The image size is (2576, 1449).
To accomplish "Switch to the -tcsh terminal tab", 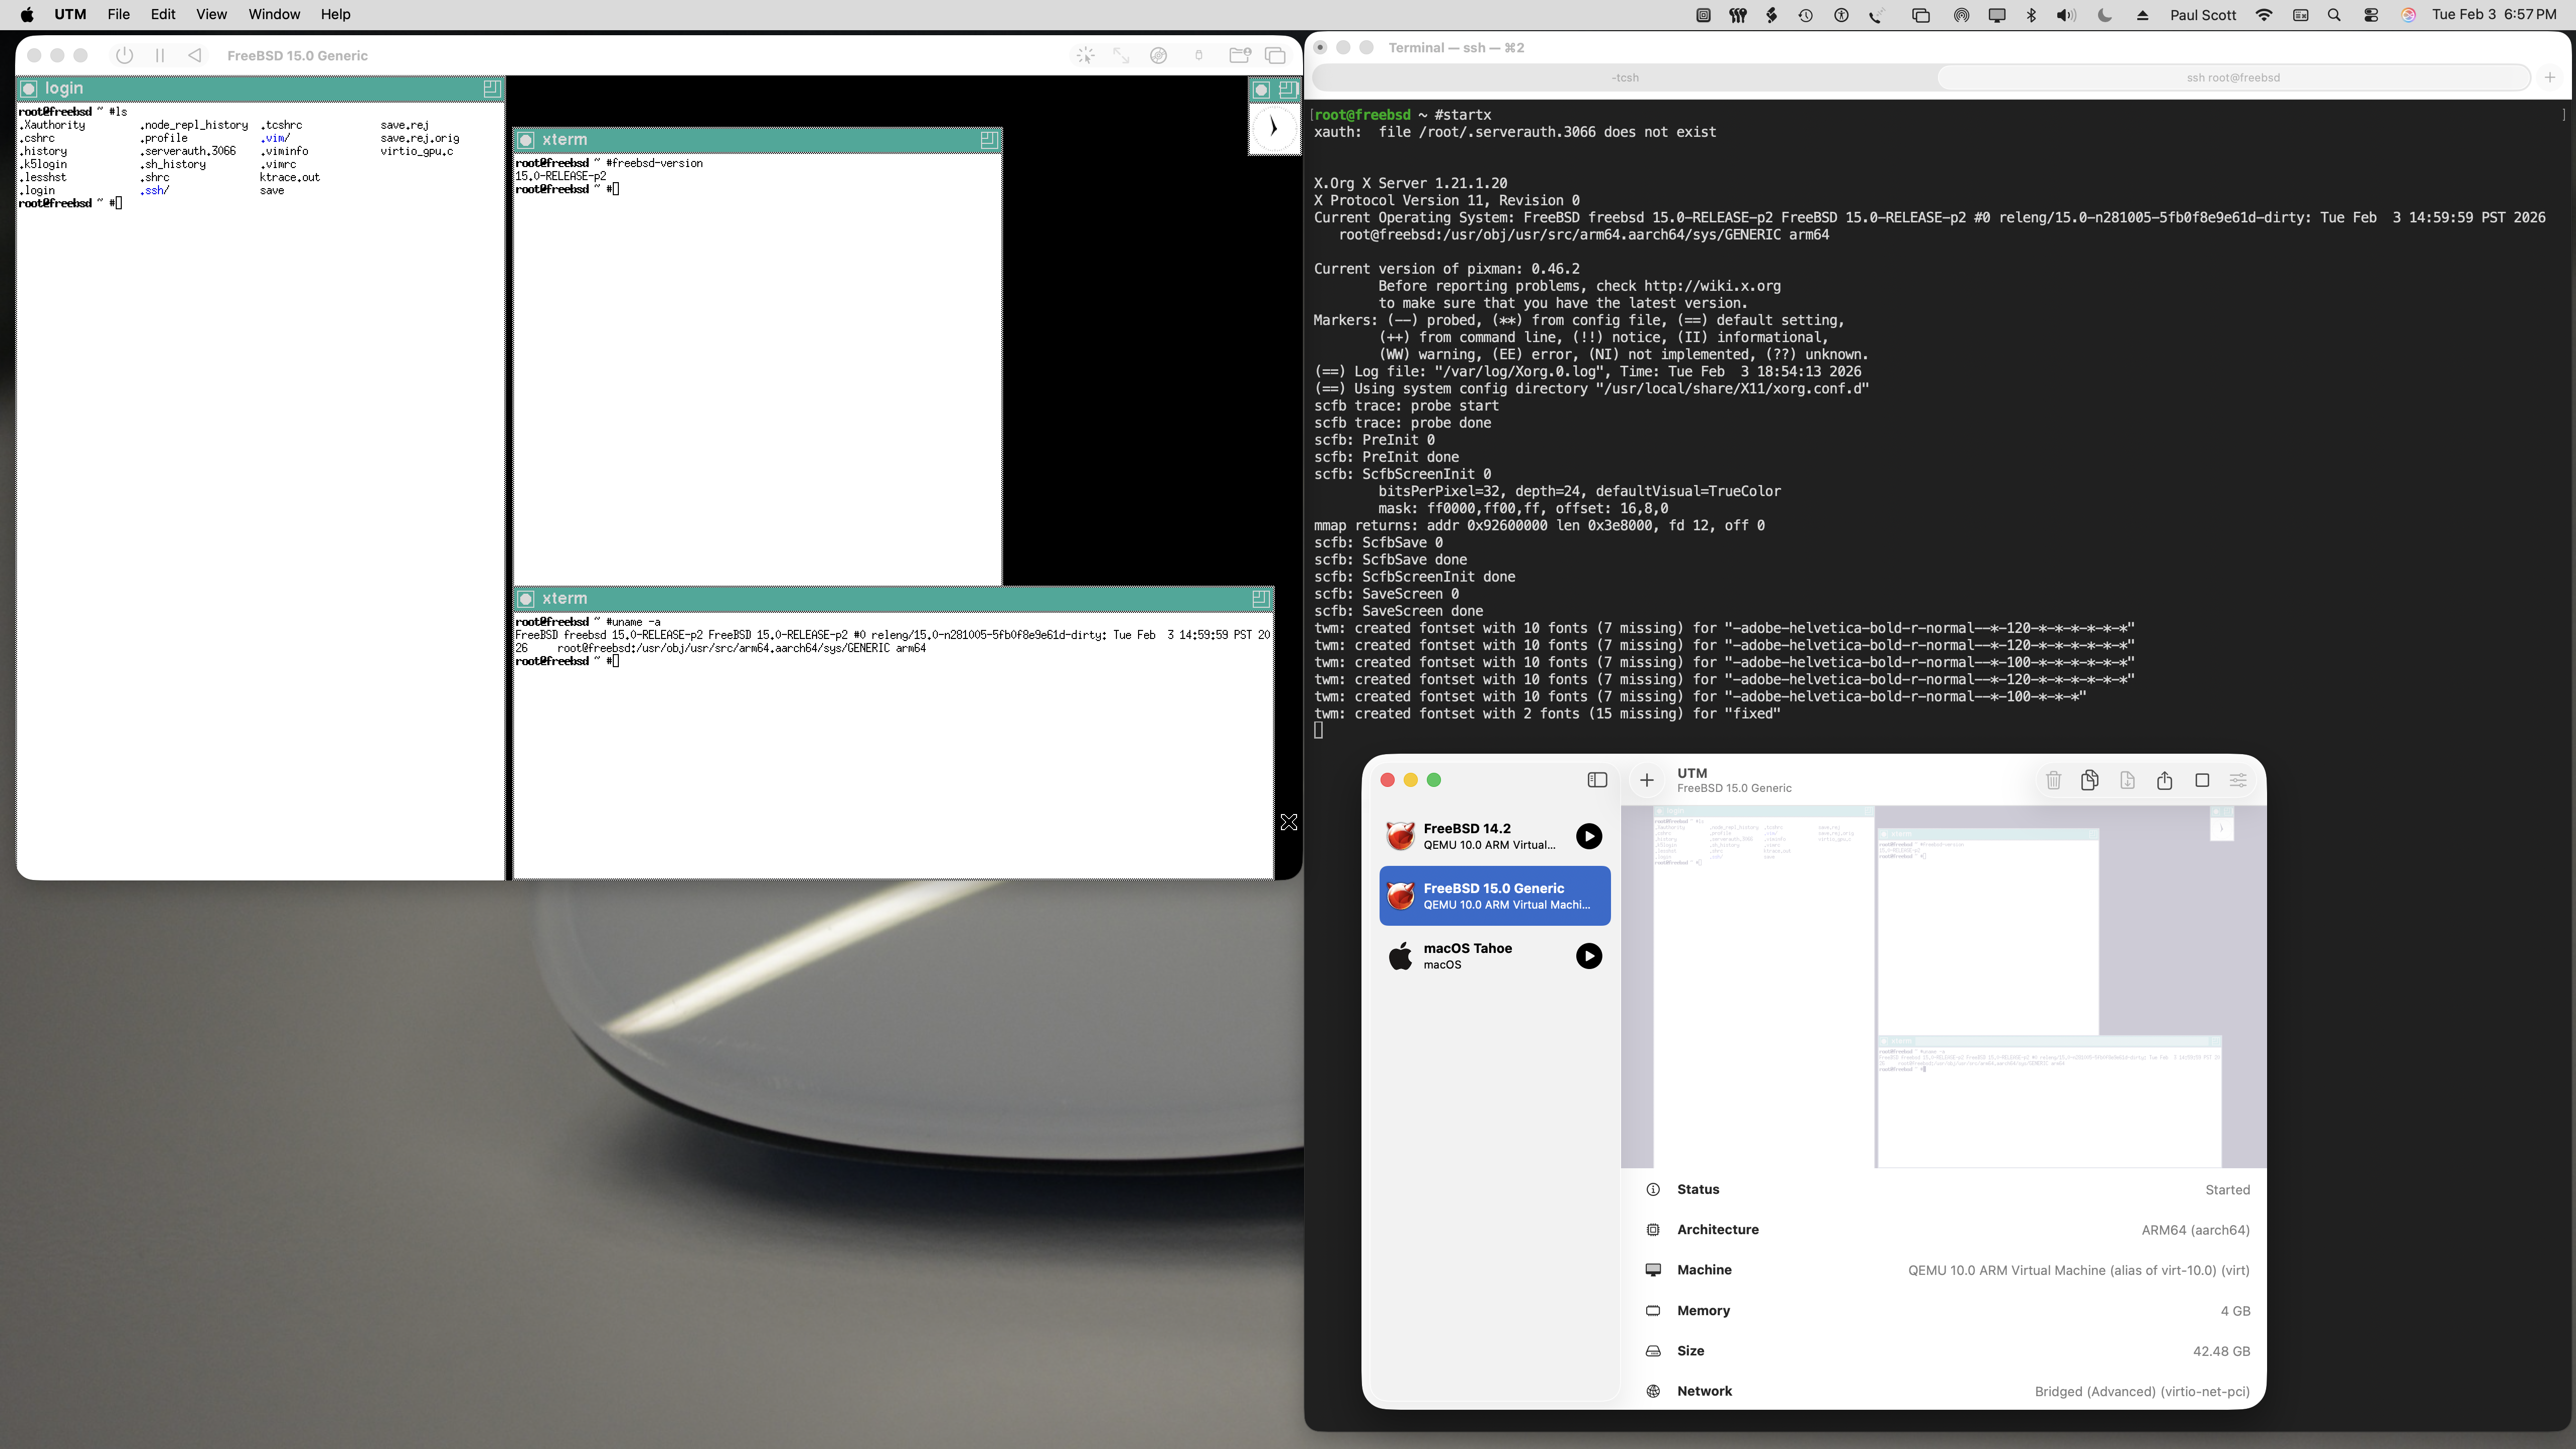I will tap(1625, 77).
